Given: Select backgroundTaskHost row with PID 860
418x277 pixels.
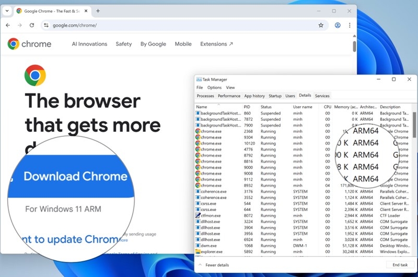Looking at the screenshot, I should pos(304,113).
